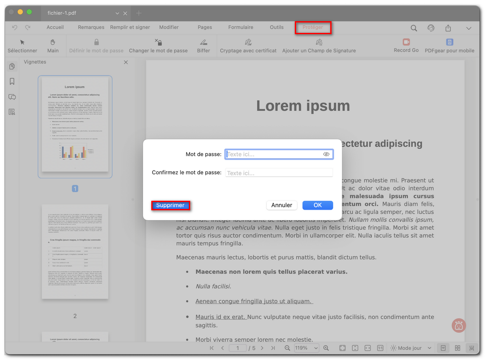Click the Supprimer button
Image resolution: width=485 pixels, height=360 pixels.
[x=171, y=205]
